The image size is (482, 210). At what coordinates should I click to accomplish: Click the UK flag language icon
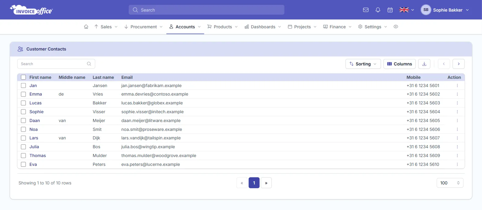(x=404, y=10)
